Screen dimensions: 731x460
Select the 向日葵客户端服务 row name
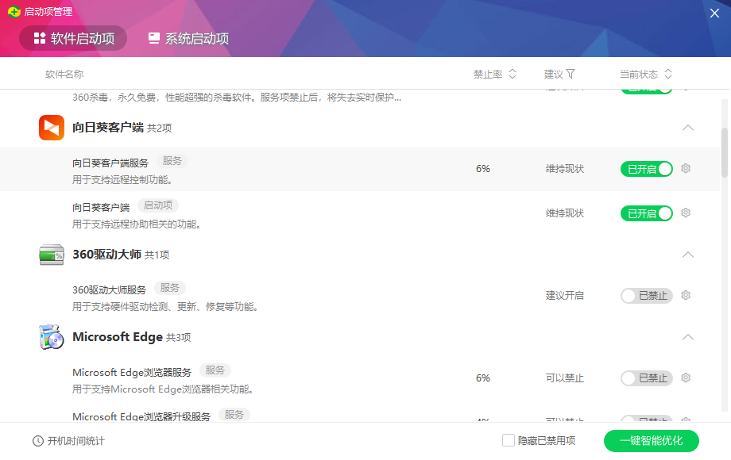110,163
